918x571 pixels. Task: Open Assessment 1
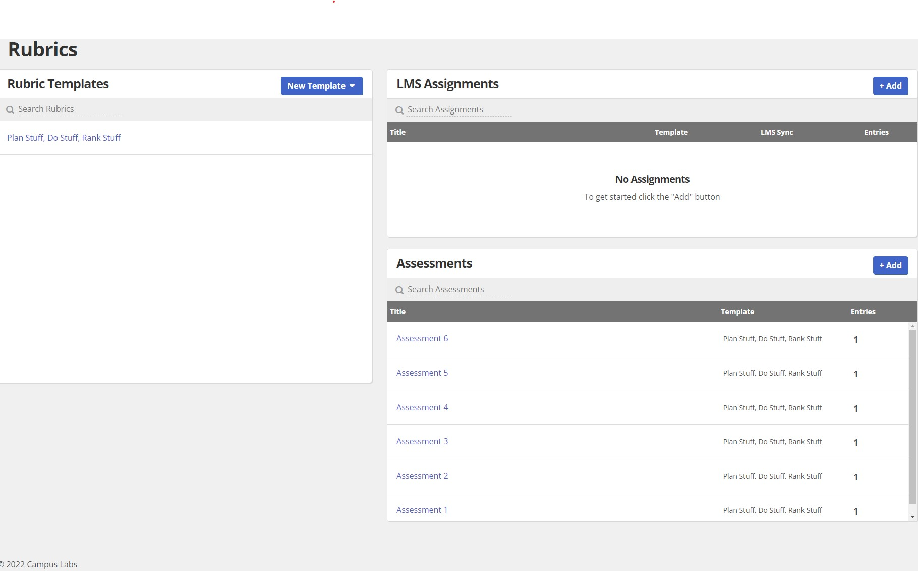coord(422,510)
